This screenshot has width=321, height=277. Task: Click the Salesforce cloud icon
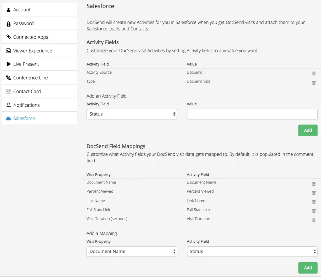[x=8, y=118]
